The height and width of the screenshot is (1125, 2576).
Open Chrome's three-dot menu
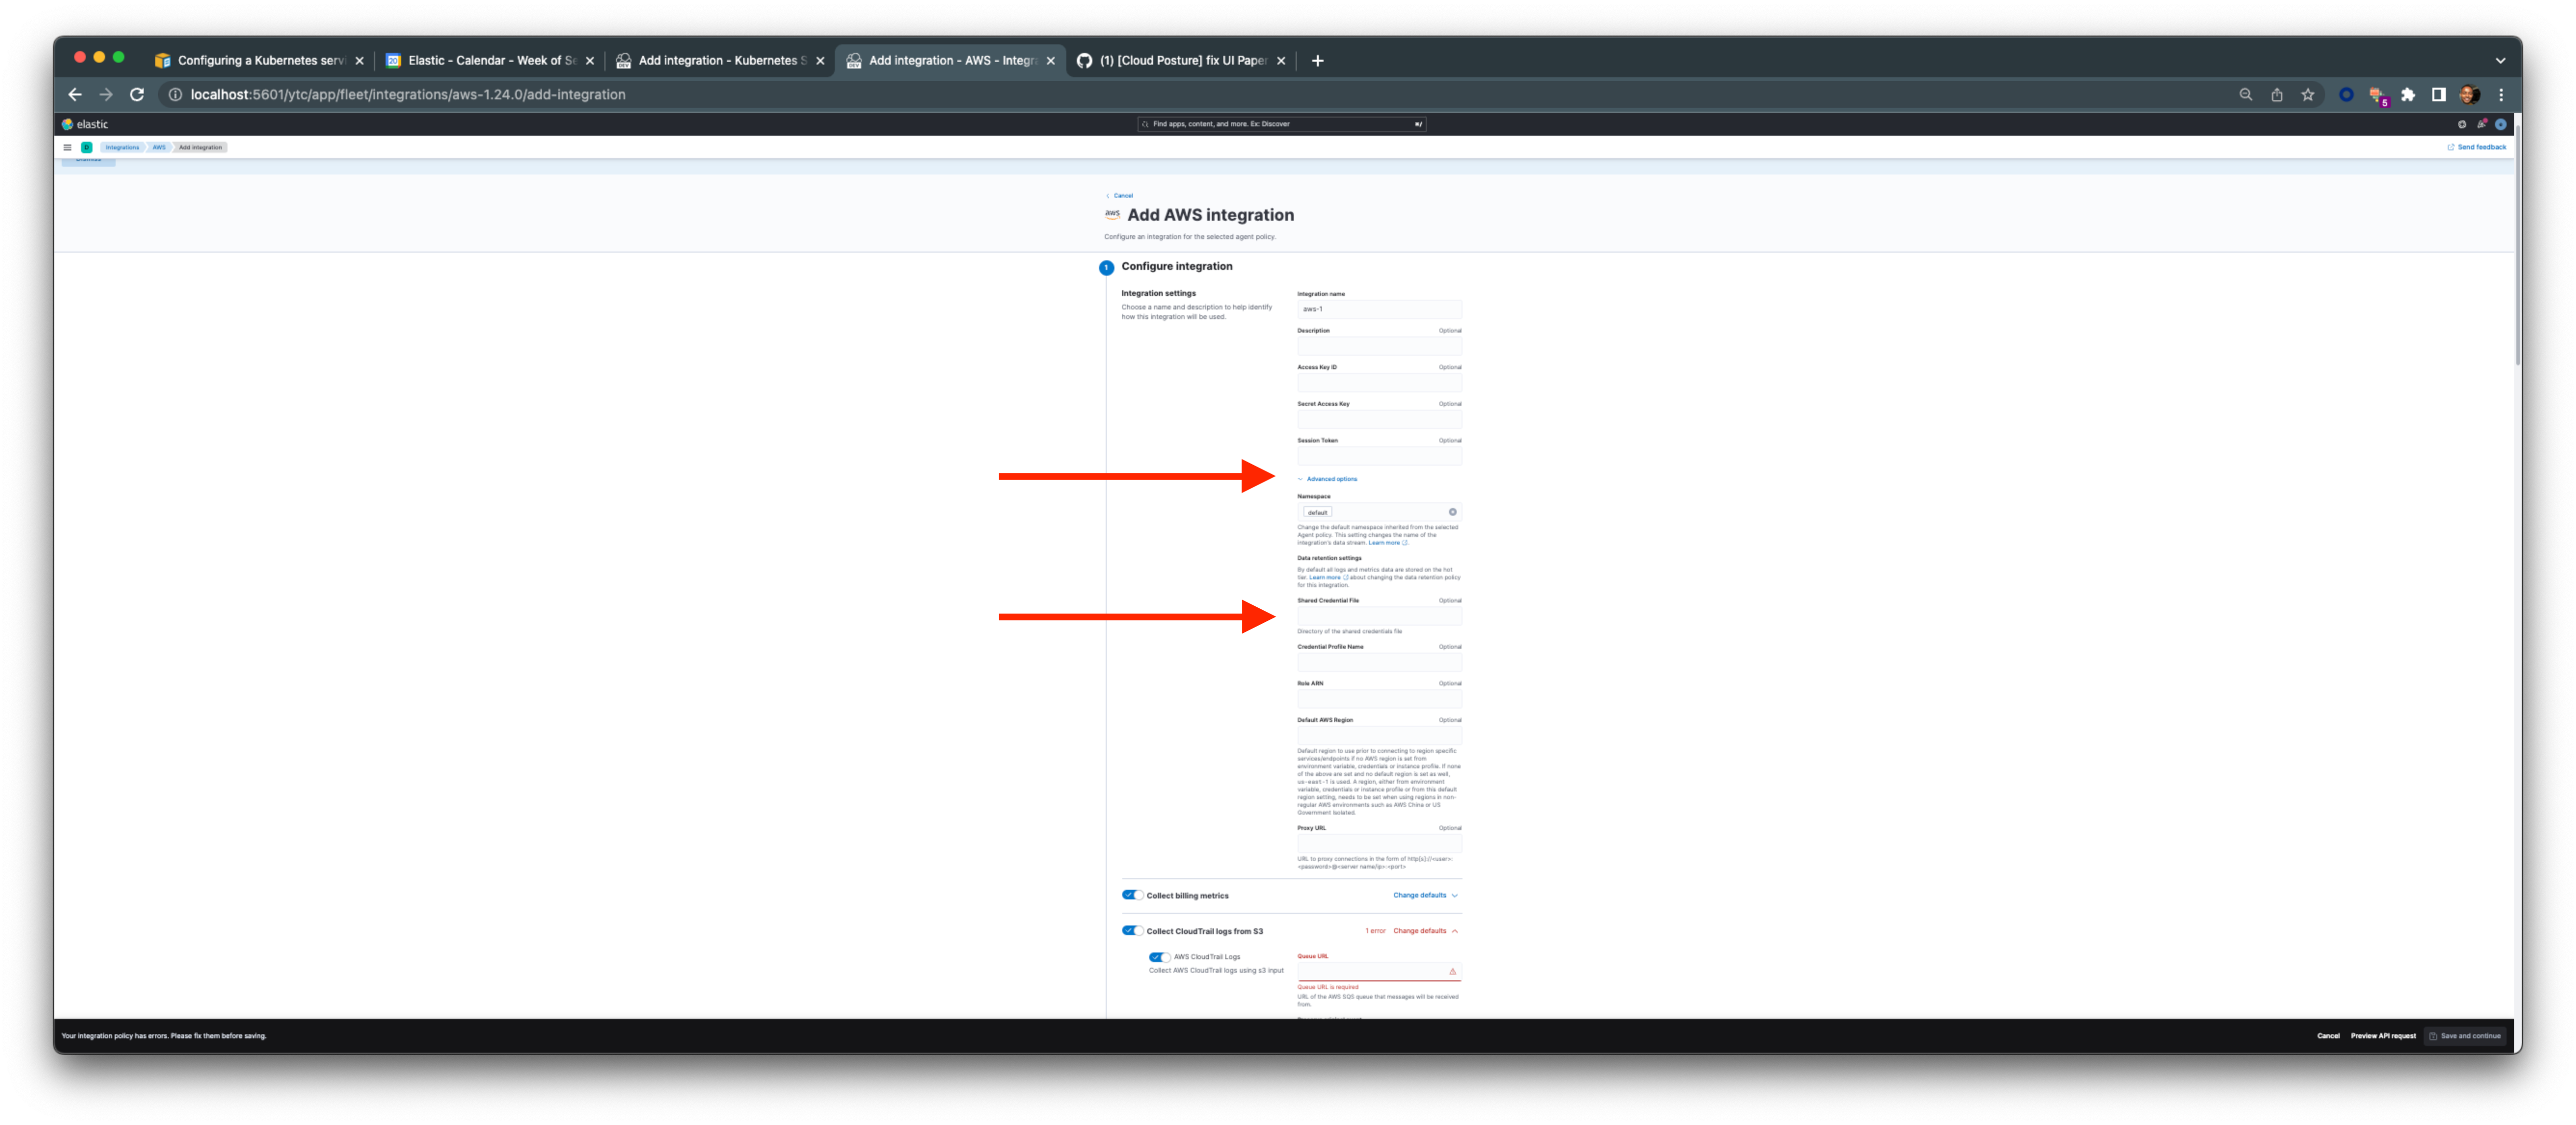coord(2501,94)
